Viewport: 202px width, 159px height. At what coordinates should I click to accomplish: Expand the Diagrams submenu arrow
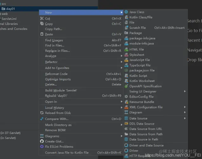[x=121, y=136]
